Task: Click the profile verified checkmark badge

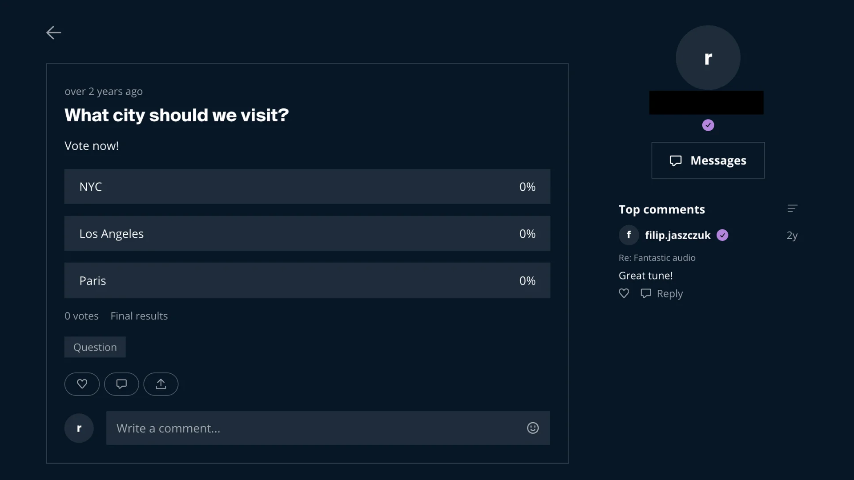Action: click(708, 125)
